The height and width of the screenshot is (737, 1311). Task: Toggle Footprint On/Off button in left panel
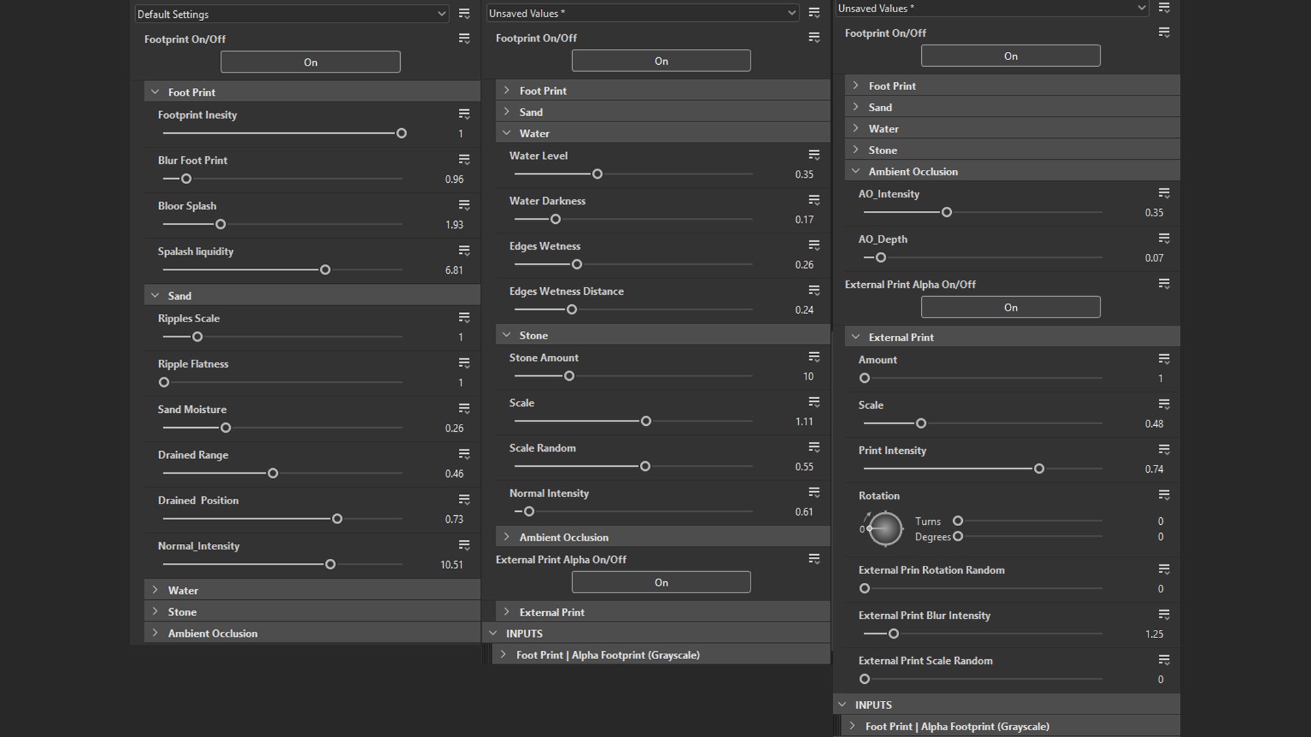[310, 62]
